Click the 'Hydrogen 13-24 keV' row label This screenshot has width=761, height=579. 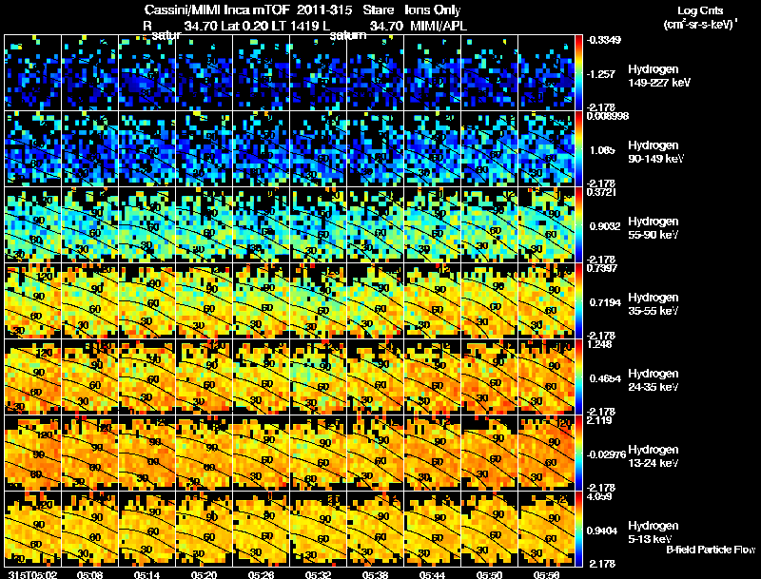(x=654, y=456)
